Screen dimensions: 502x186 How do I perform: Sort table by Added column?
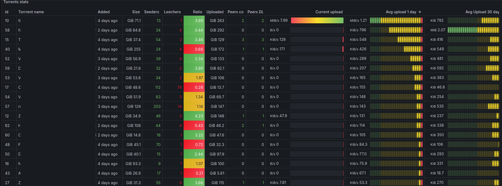pyautogui.click(x=104, y=12)
